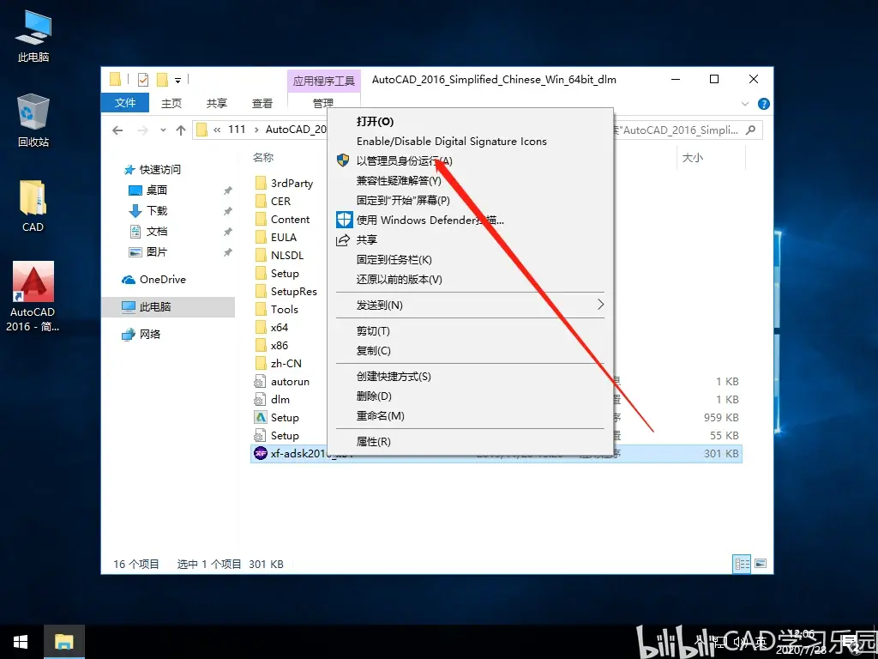The width and height of the screenshot is (878, 659).
Task: Expand the ribbon with the chevron
Action: tap(745, 104)
